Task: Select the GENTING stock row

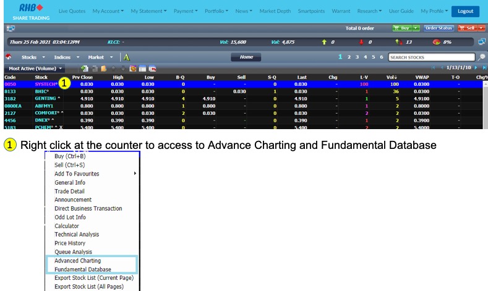Action: point(243,99)
